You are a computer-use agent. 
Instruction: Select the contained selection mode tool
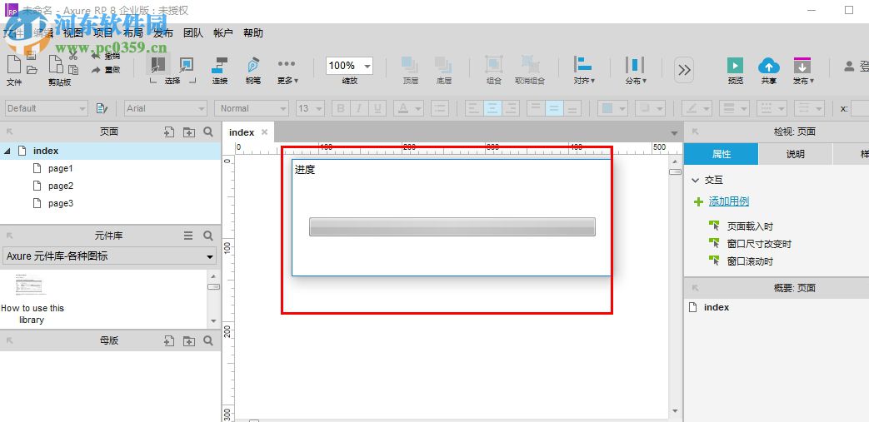coord(187,65)
